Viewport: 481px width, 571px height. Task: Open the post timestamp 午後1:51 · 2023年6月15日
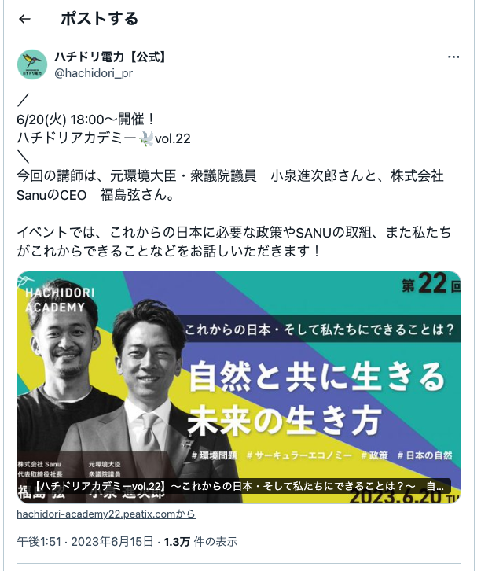pyautogui.click(x=85, y=541)
